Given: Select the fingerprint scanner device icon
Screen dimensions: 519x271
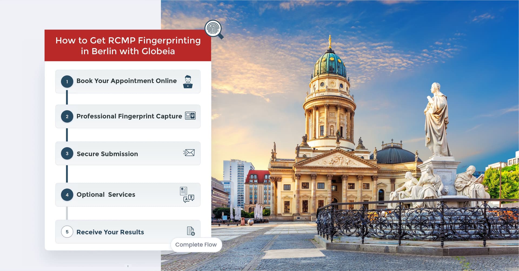Looking at the screenshot, I should pyautogui.click(x=190, y=116).
